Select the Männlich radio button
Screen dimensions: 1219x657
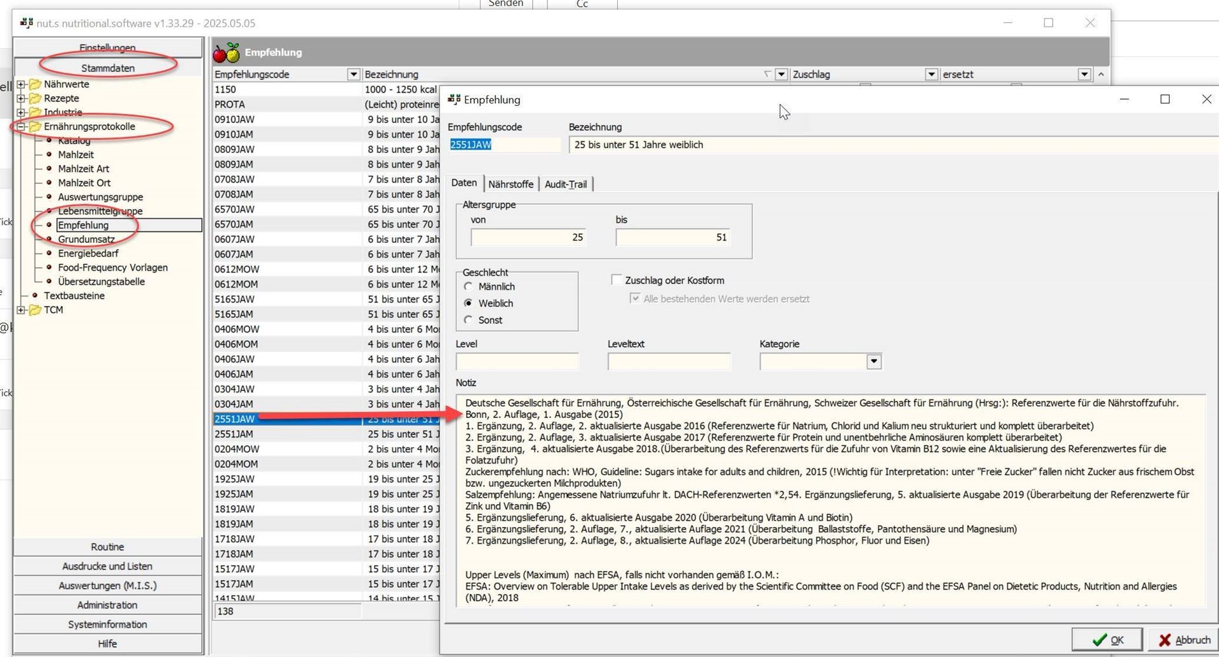click(469, 287)
